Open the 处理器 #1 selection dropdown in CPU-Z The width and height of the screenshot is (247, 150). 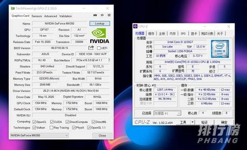coord(167,113)
